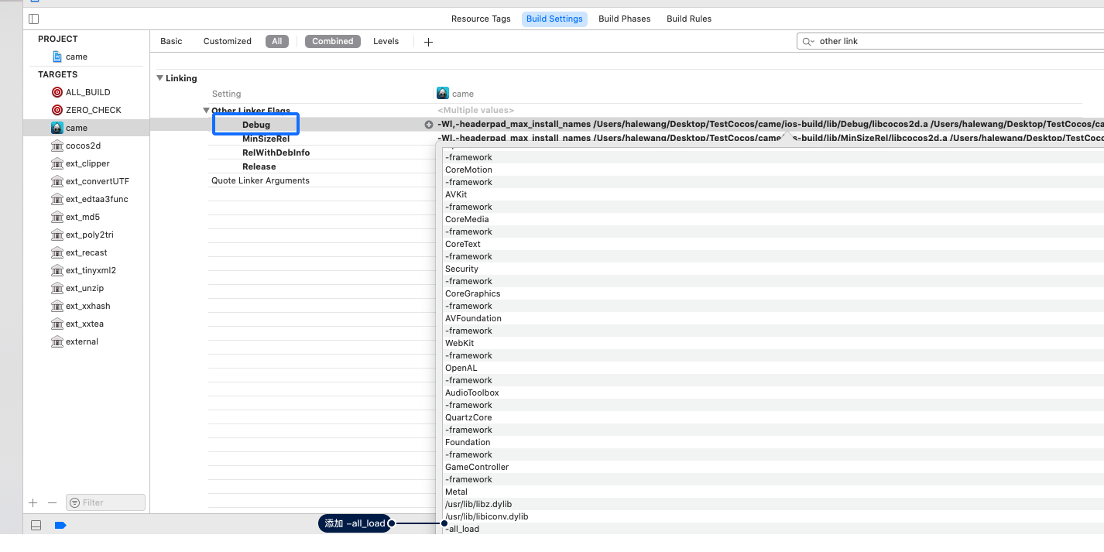Collapse Other Linker Flags disclosure triangle

pyautogui.click(x=207, y=111)
